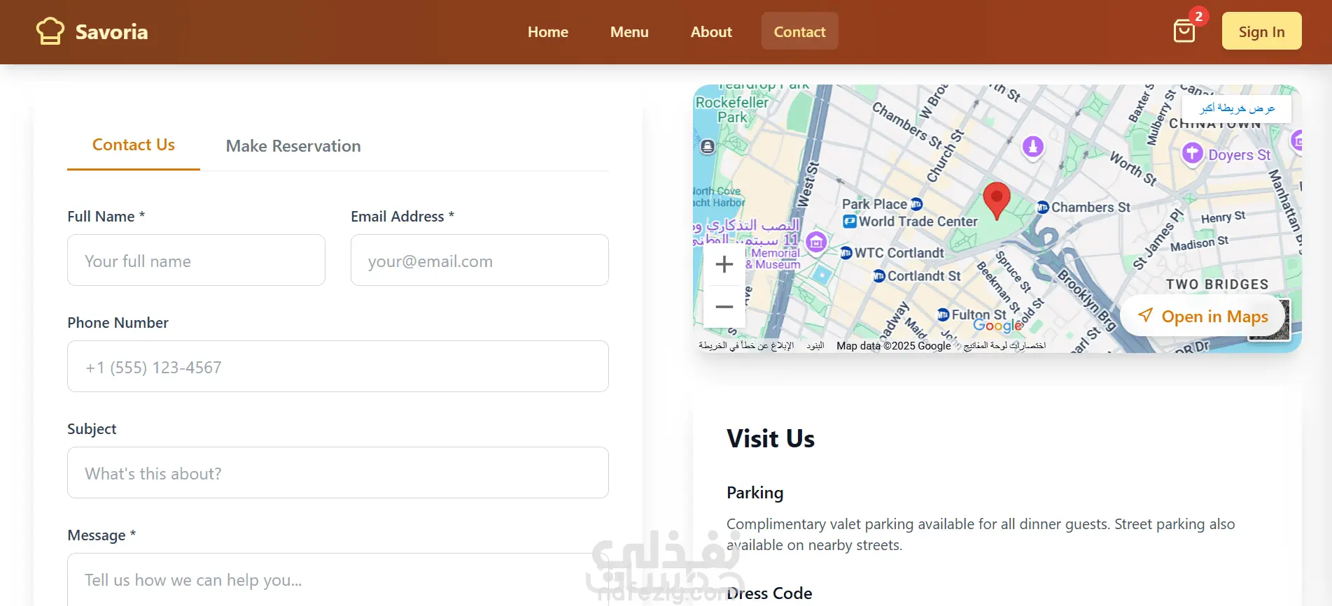Click the Fulton St subway station icon

pos(944,315)
